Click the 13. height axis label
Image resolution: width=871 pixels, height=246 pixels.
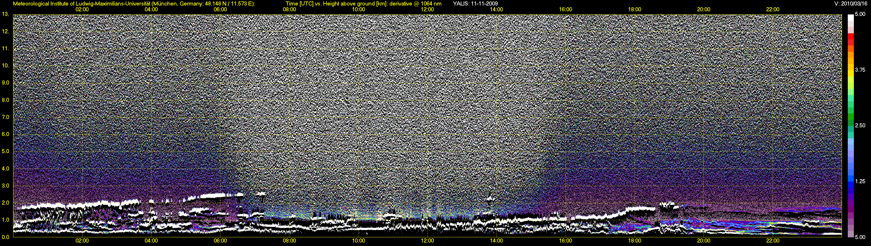coord(5,14)
